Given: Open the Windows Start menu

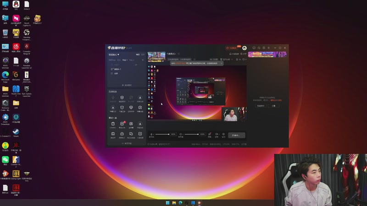Looking at the screenshot, I should (167, 203).
